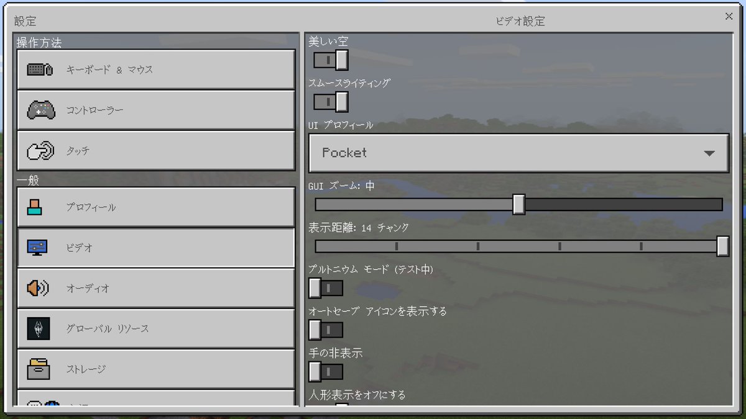Click the GUI ズーム: 中 label
This screenshot has height=419, width=746.
341,186
